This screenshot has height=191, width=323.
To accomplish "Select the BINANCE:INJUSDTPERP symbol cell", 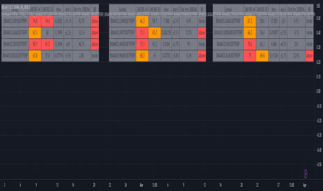I will click(x=228, y=44).
